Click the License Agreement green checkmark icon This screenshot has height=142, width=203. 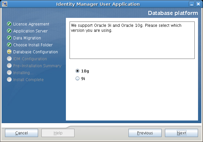[9, 24]
